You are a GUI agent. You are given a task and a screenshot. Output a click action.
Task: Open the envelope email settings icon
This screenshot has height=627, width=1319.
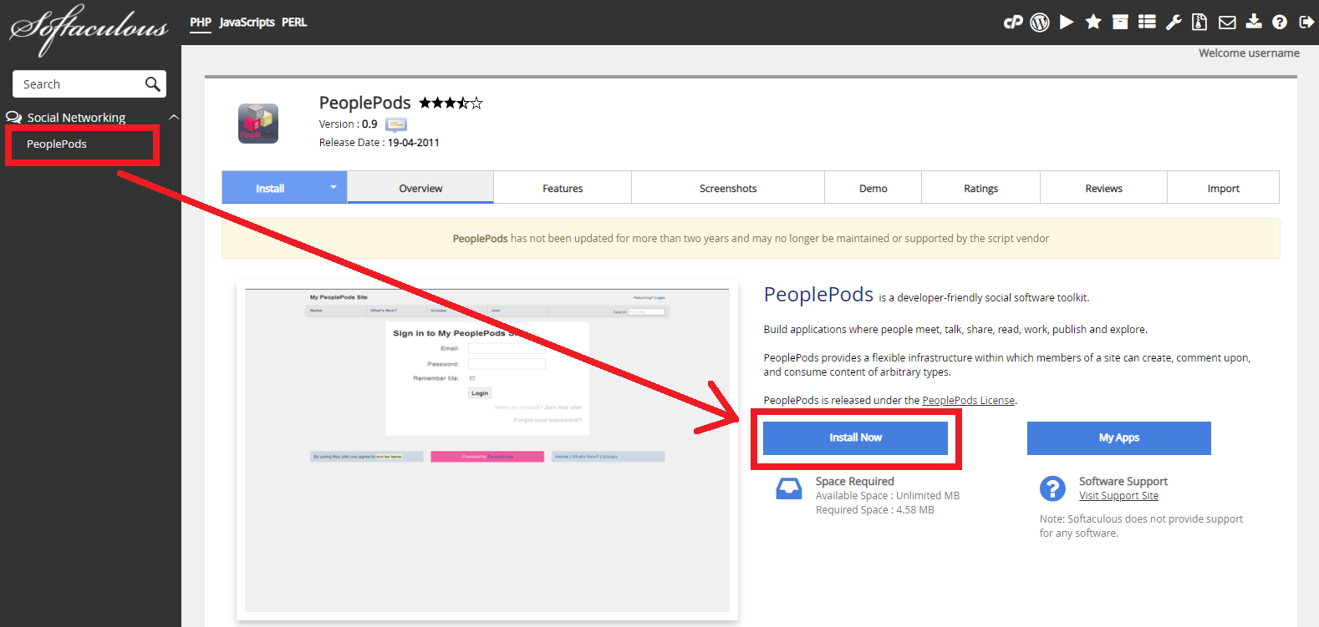1227,23
